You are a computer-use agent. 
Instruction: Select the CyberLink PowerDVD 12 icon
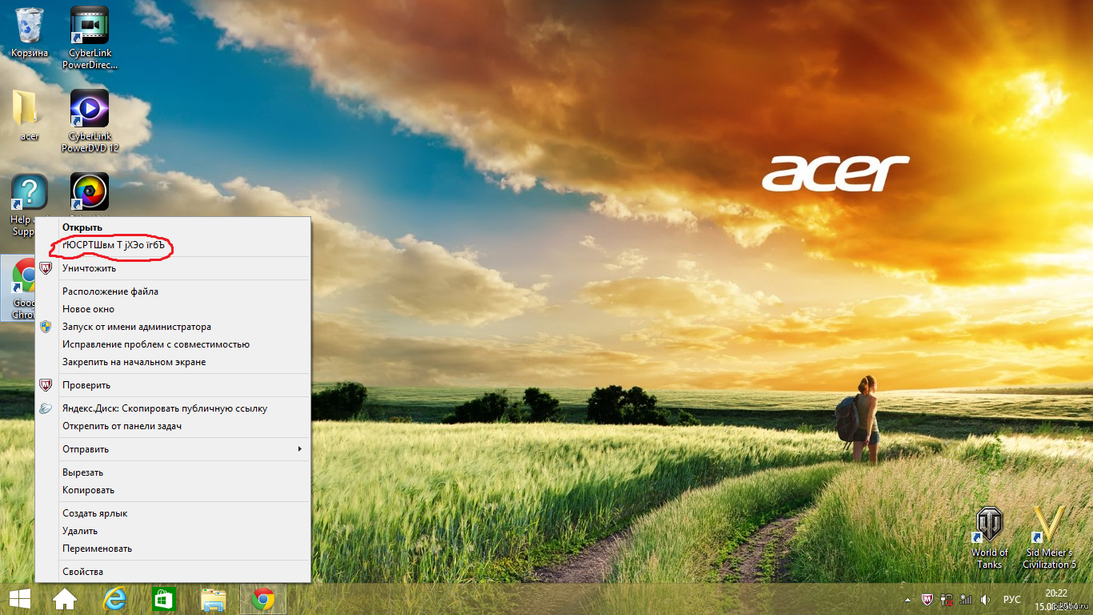(90, 109)
